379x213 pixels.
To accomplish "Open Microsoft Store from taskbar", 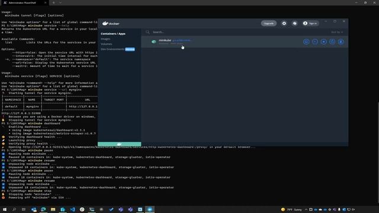I will pyautogui.click(x=63, y=209).
